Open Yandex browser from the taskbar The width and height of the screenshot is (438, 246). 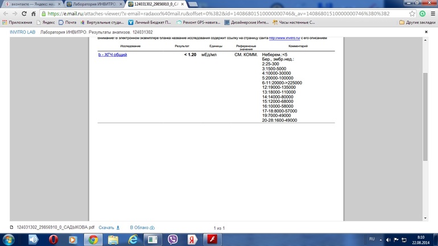(x=192, y=239)
